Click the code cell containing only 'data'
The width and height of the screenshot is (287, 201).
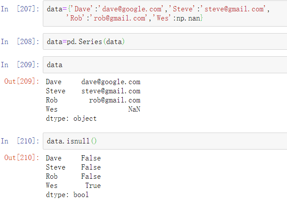point(165,65)
